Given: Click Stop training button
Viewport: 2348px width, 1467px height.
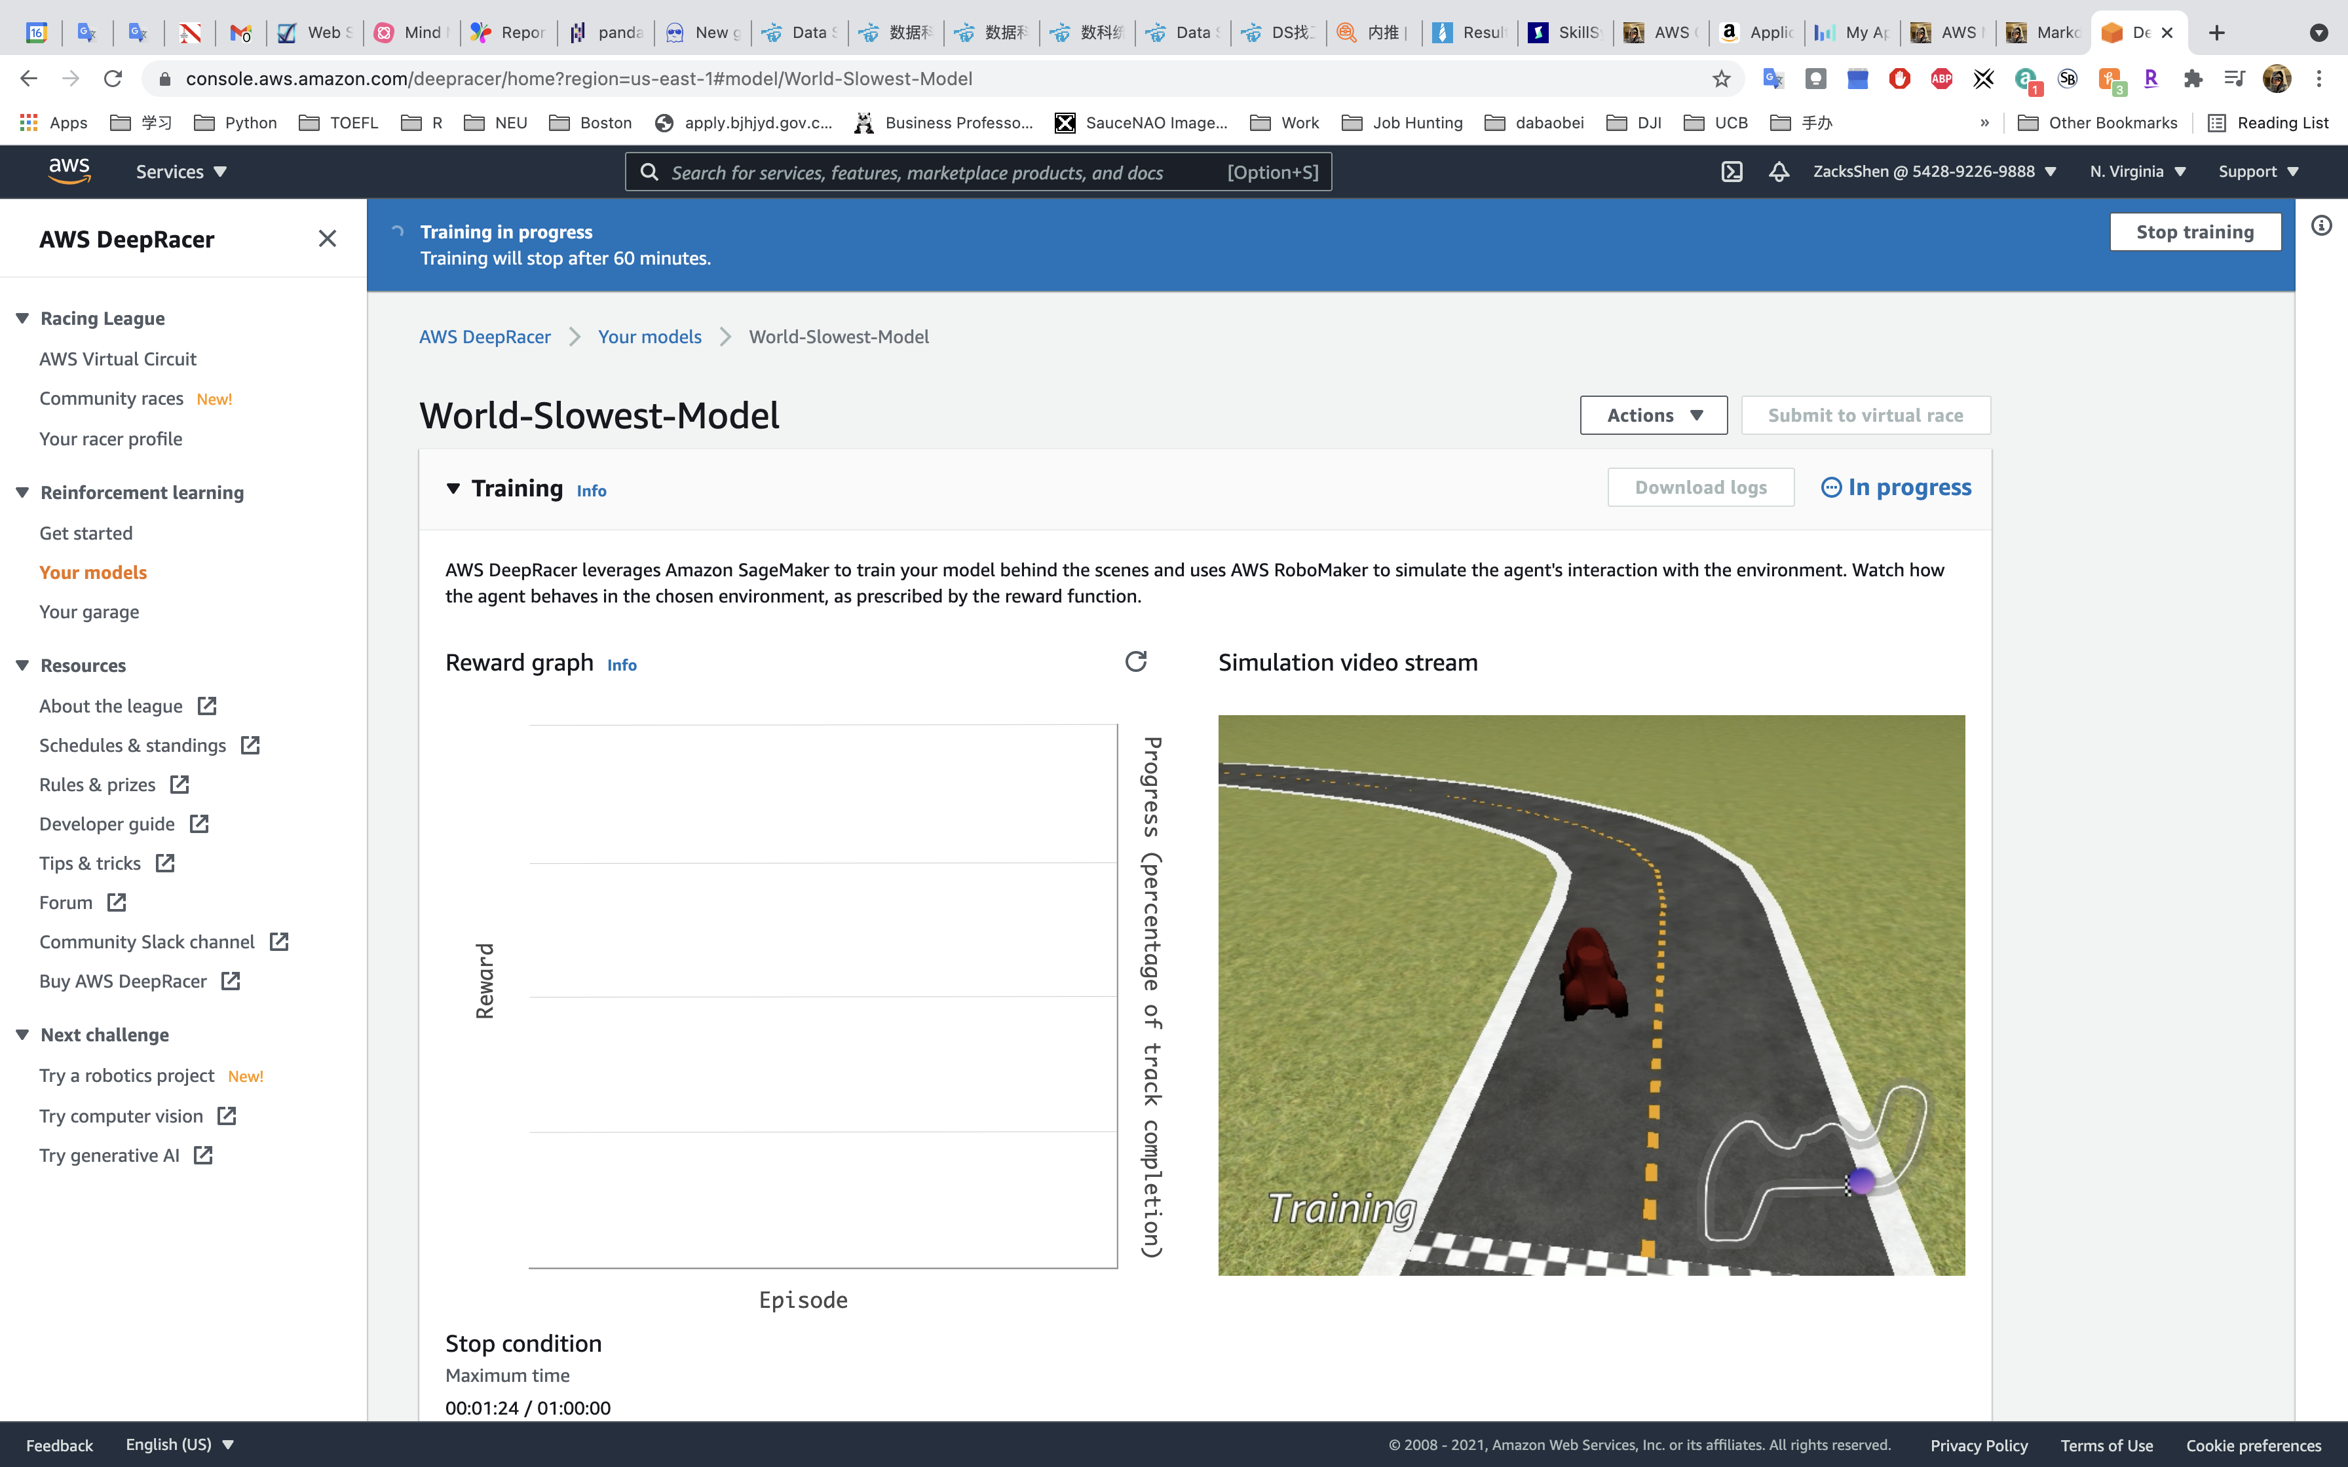Looking at the screenshot, I should click(2195, 232).
